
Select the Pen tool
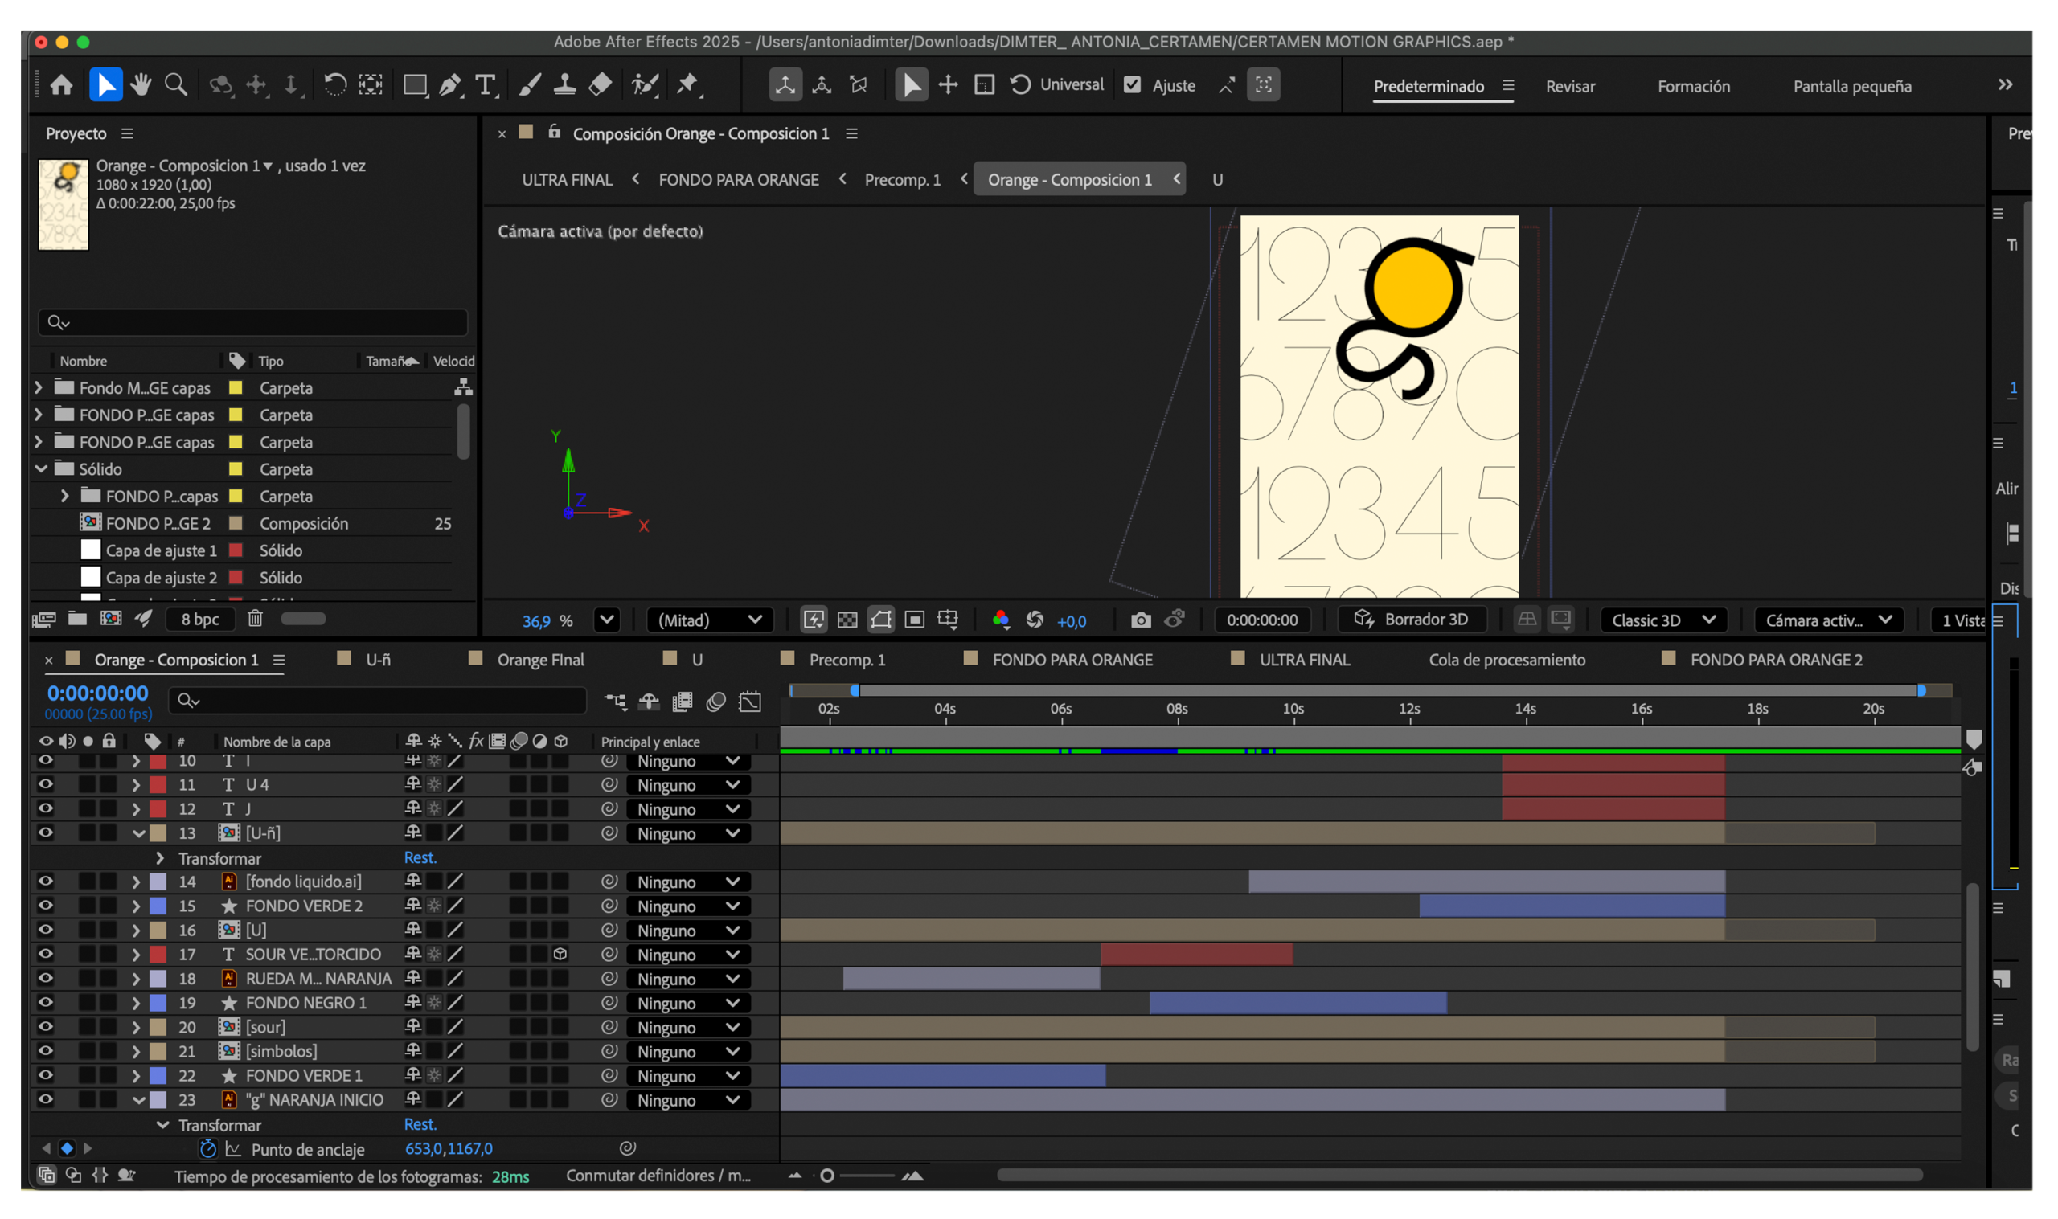450,84
